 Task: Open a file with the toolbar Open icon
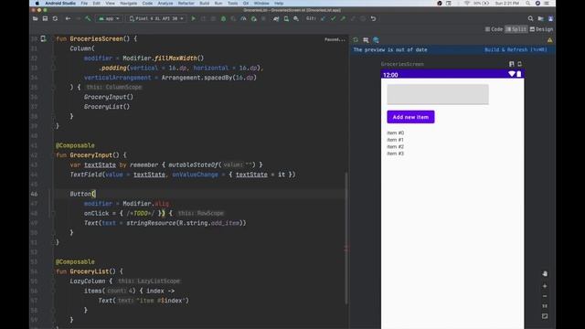point(35,18)
